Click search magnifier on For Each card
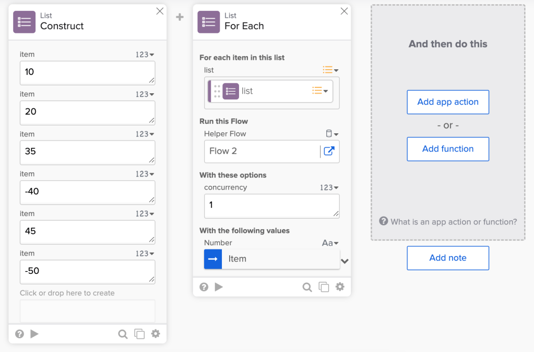Image resolution: width=534 pixels, height=352 pixels. (307, 287)
